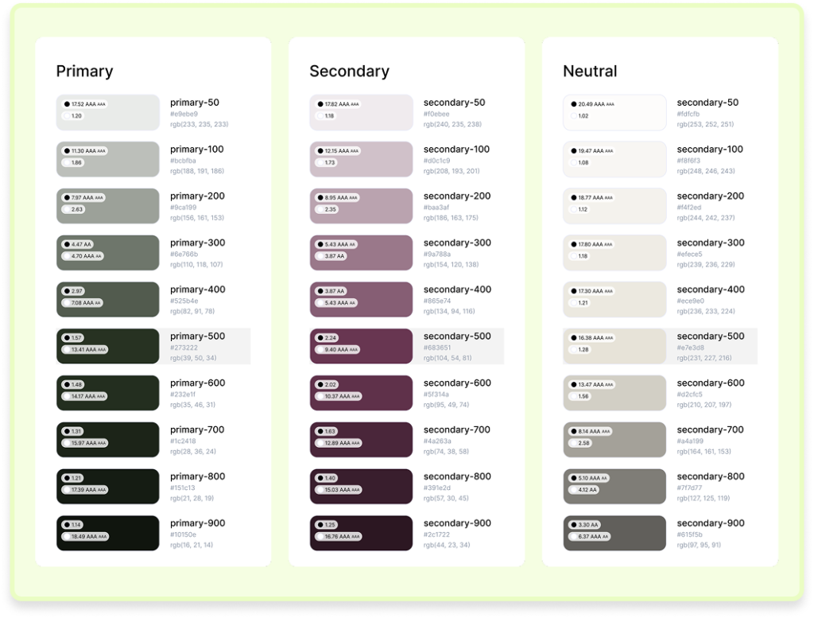
Task: Click the 13.41 AAA contrast badge
Action: point(84,349)
